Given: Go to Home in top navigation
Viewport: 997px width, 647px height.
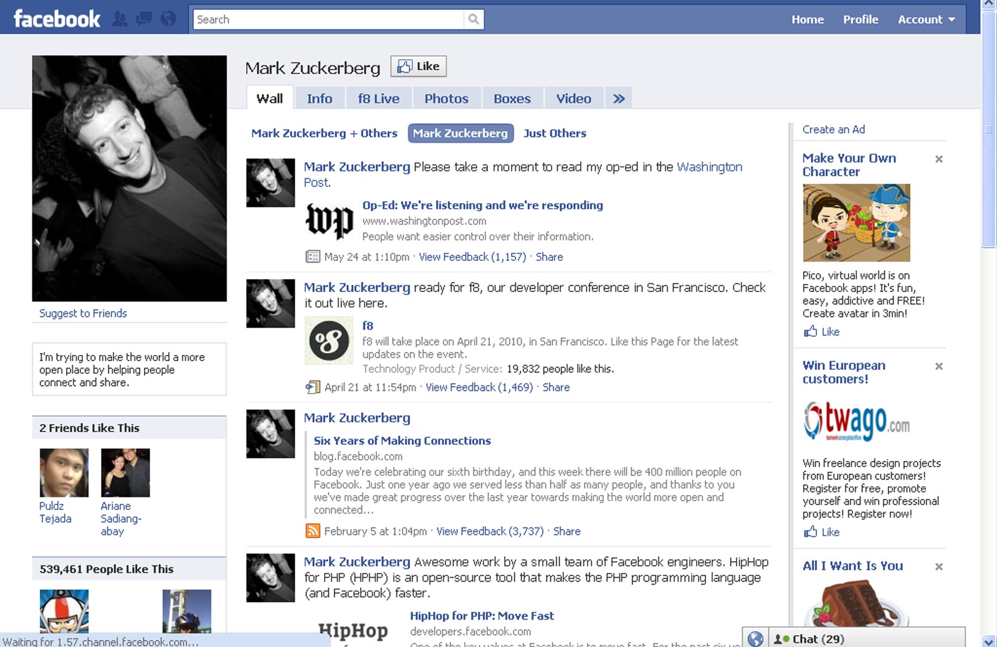Looking at the screenshot, I should point(808,19).
